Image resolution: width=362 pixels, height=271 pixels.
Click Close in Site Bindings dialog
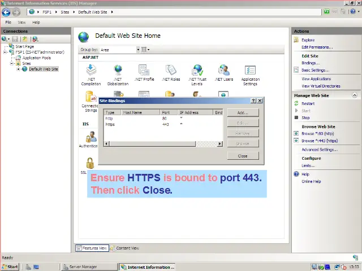pyautogui.click(x=243, y=156)
